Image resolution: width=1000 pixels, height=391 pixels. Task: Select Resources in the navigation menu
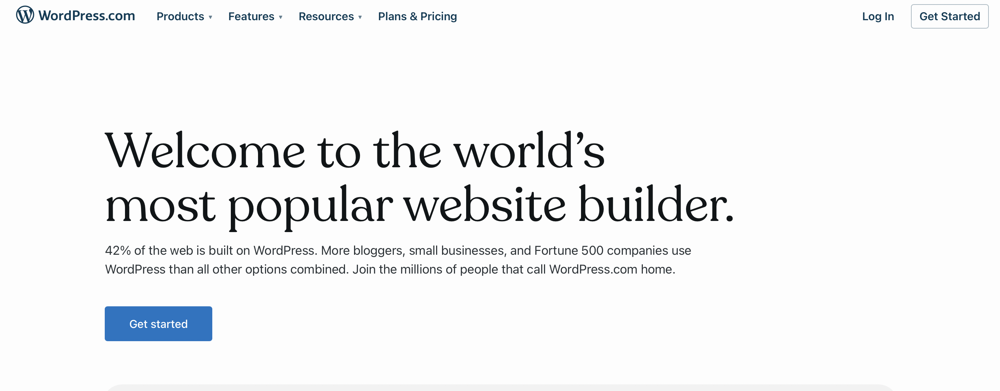tap(326, 17)
